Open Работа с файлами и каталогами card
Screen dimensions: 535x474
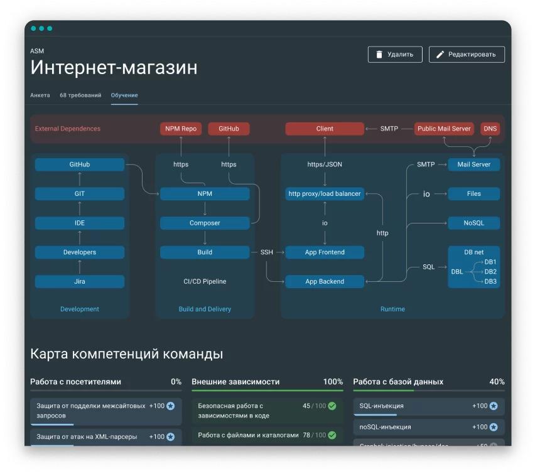(267, 436)
